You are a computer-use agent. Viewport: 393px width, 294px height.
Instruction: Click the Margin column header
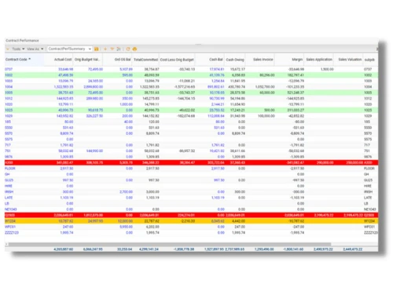(x=297, y=60)
